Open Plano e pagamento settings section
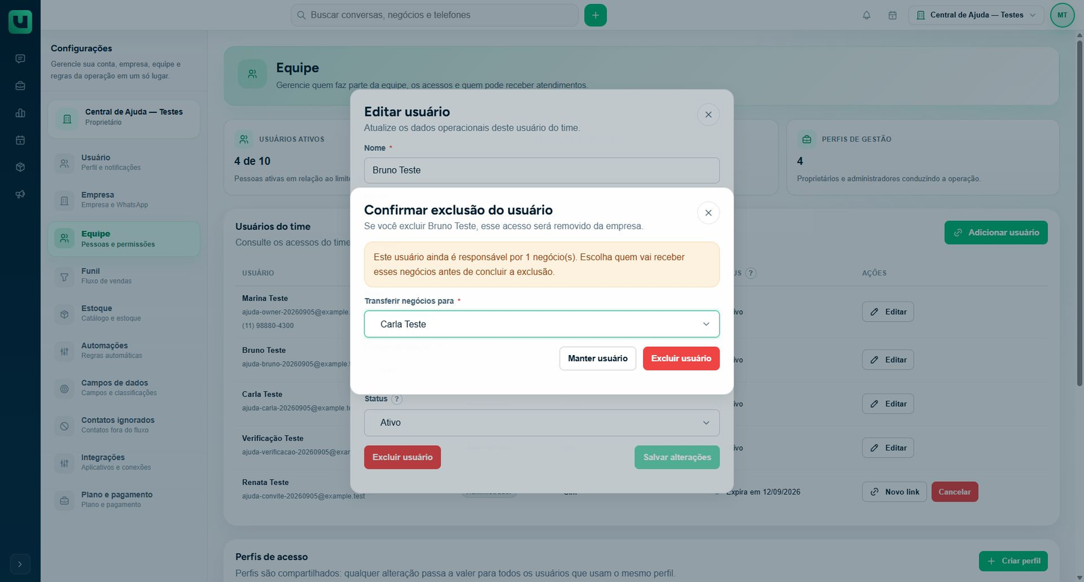The width and height of the screenshot is (1084, 582). click(x=124, y=499)
